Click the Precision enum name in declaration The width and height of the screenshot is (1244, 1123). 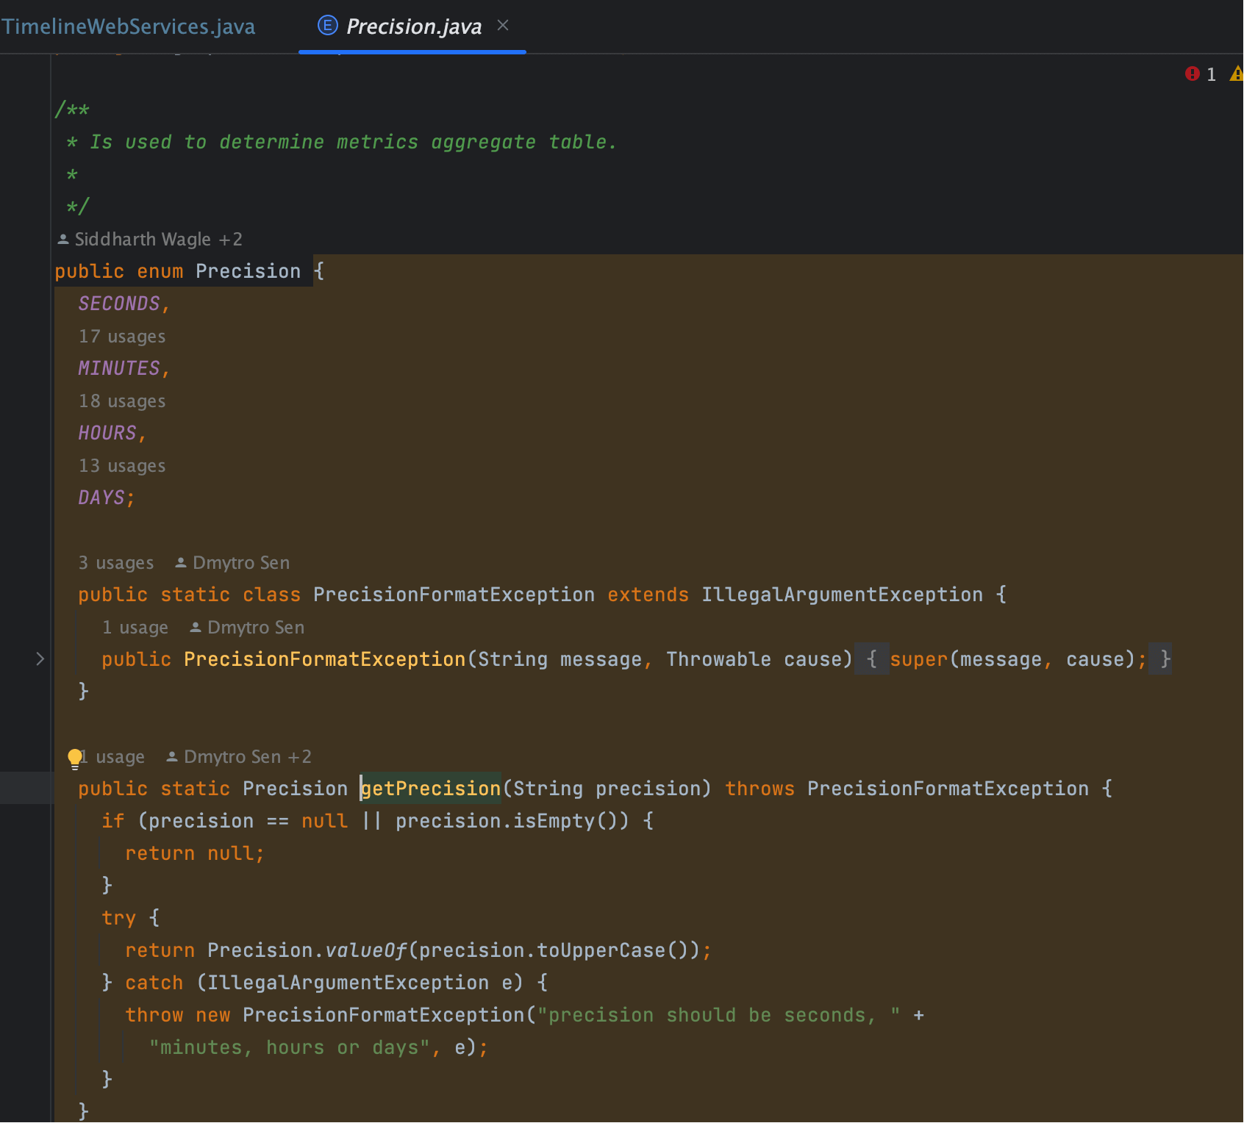click(x=249, y=271)
